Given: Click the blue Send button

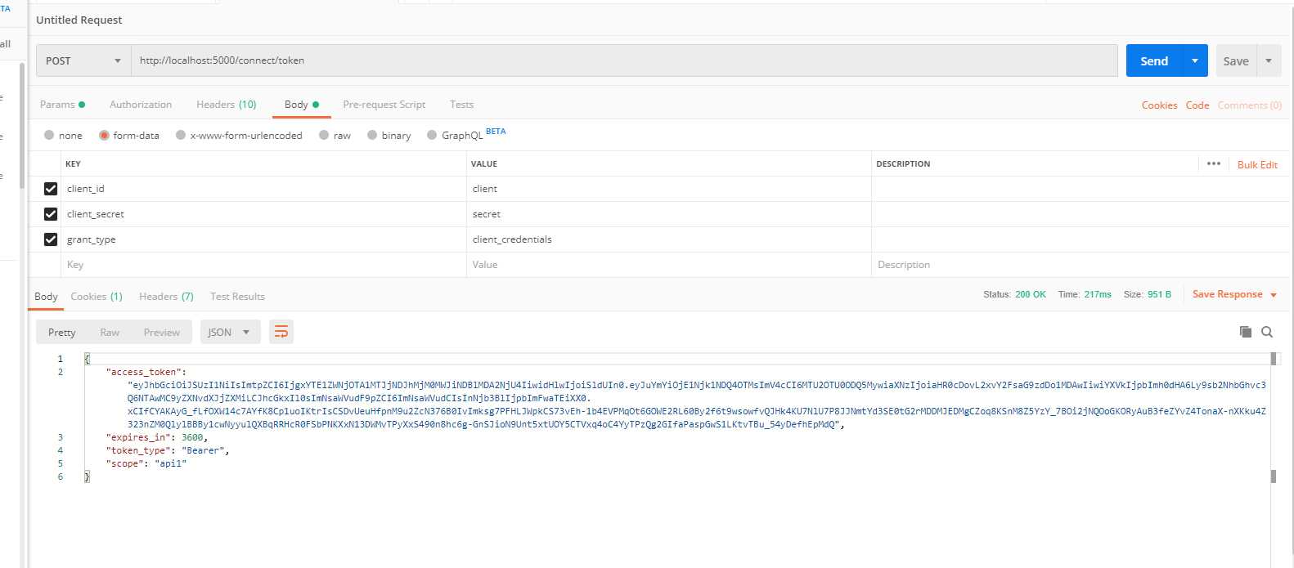Looking at the screenshot, I should (x=1154, y=60).
